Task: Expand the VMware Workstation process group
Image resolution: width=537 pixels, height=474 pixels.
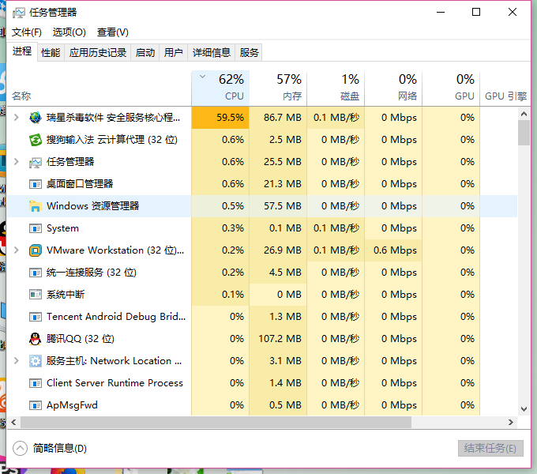Action: (x=16, y=250)
